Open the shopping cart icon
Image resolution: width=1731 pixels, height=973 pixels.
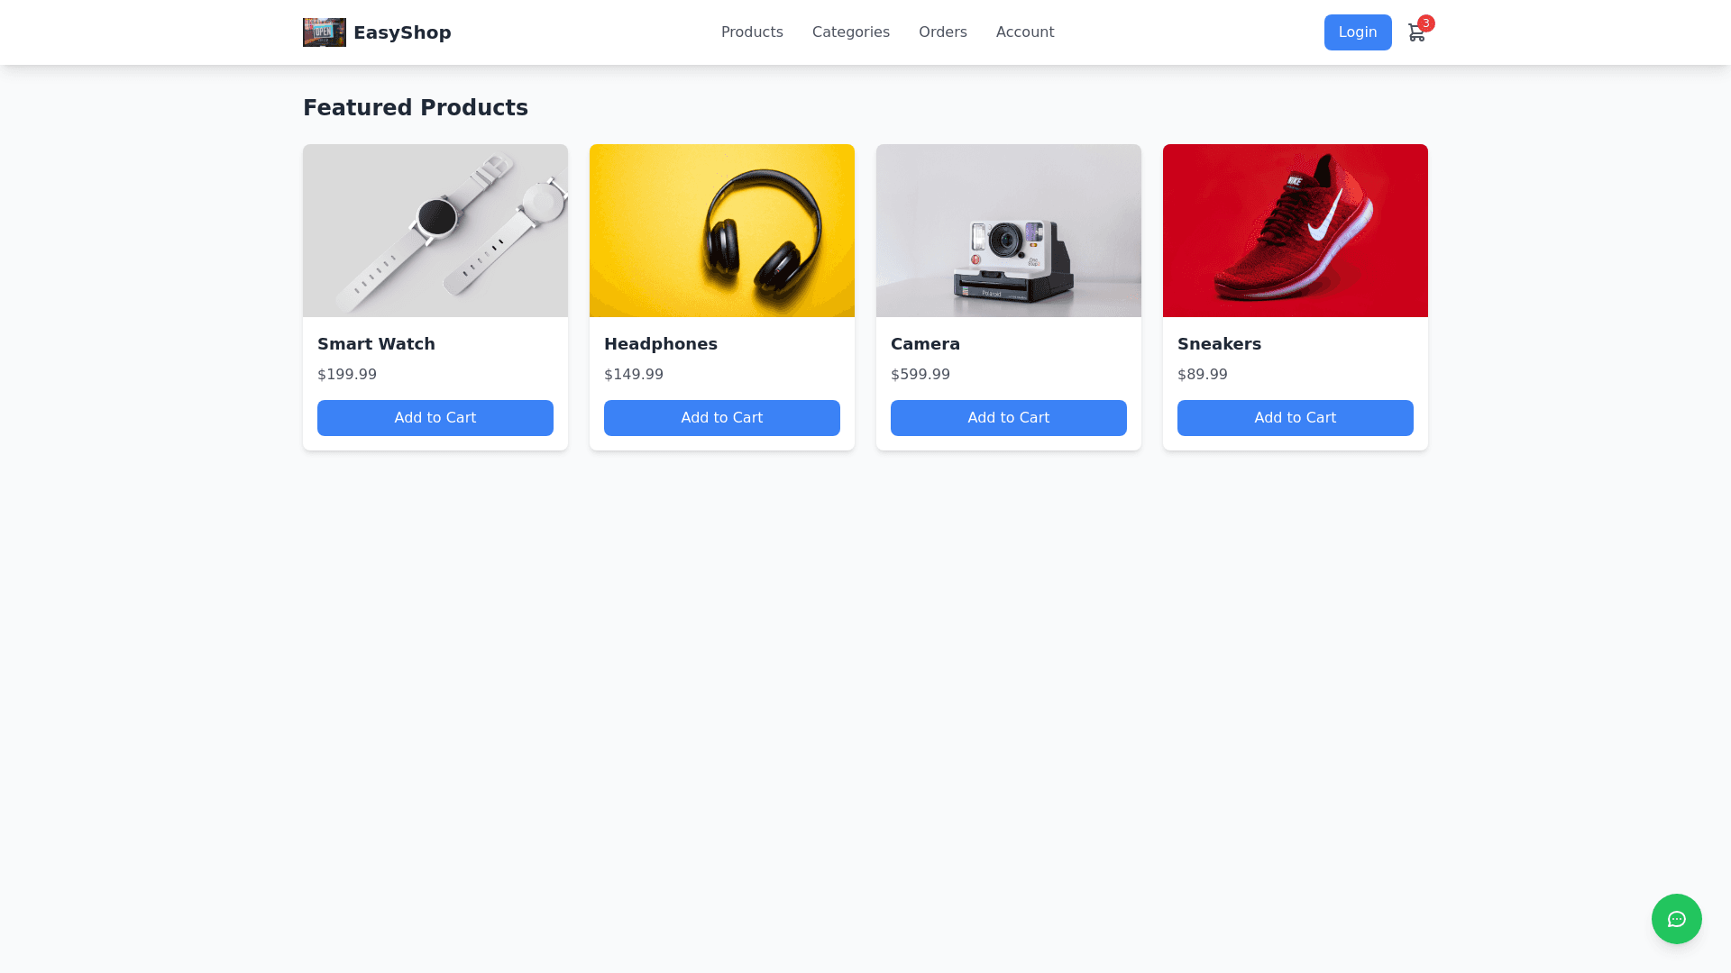tap(1416, 33)
